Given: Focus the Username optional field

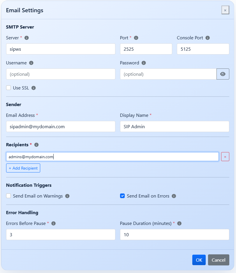Looking at the screenshot, I should click(61, 74).
